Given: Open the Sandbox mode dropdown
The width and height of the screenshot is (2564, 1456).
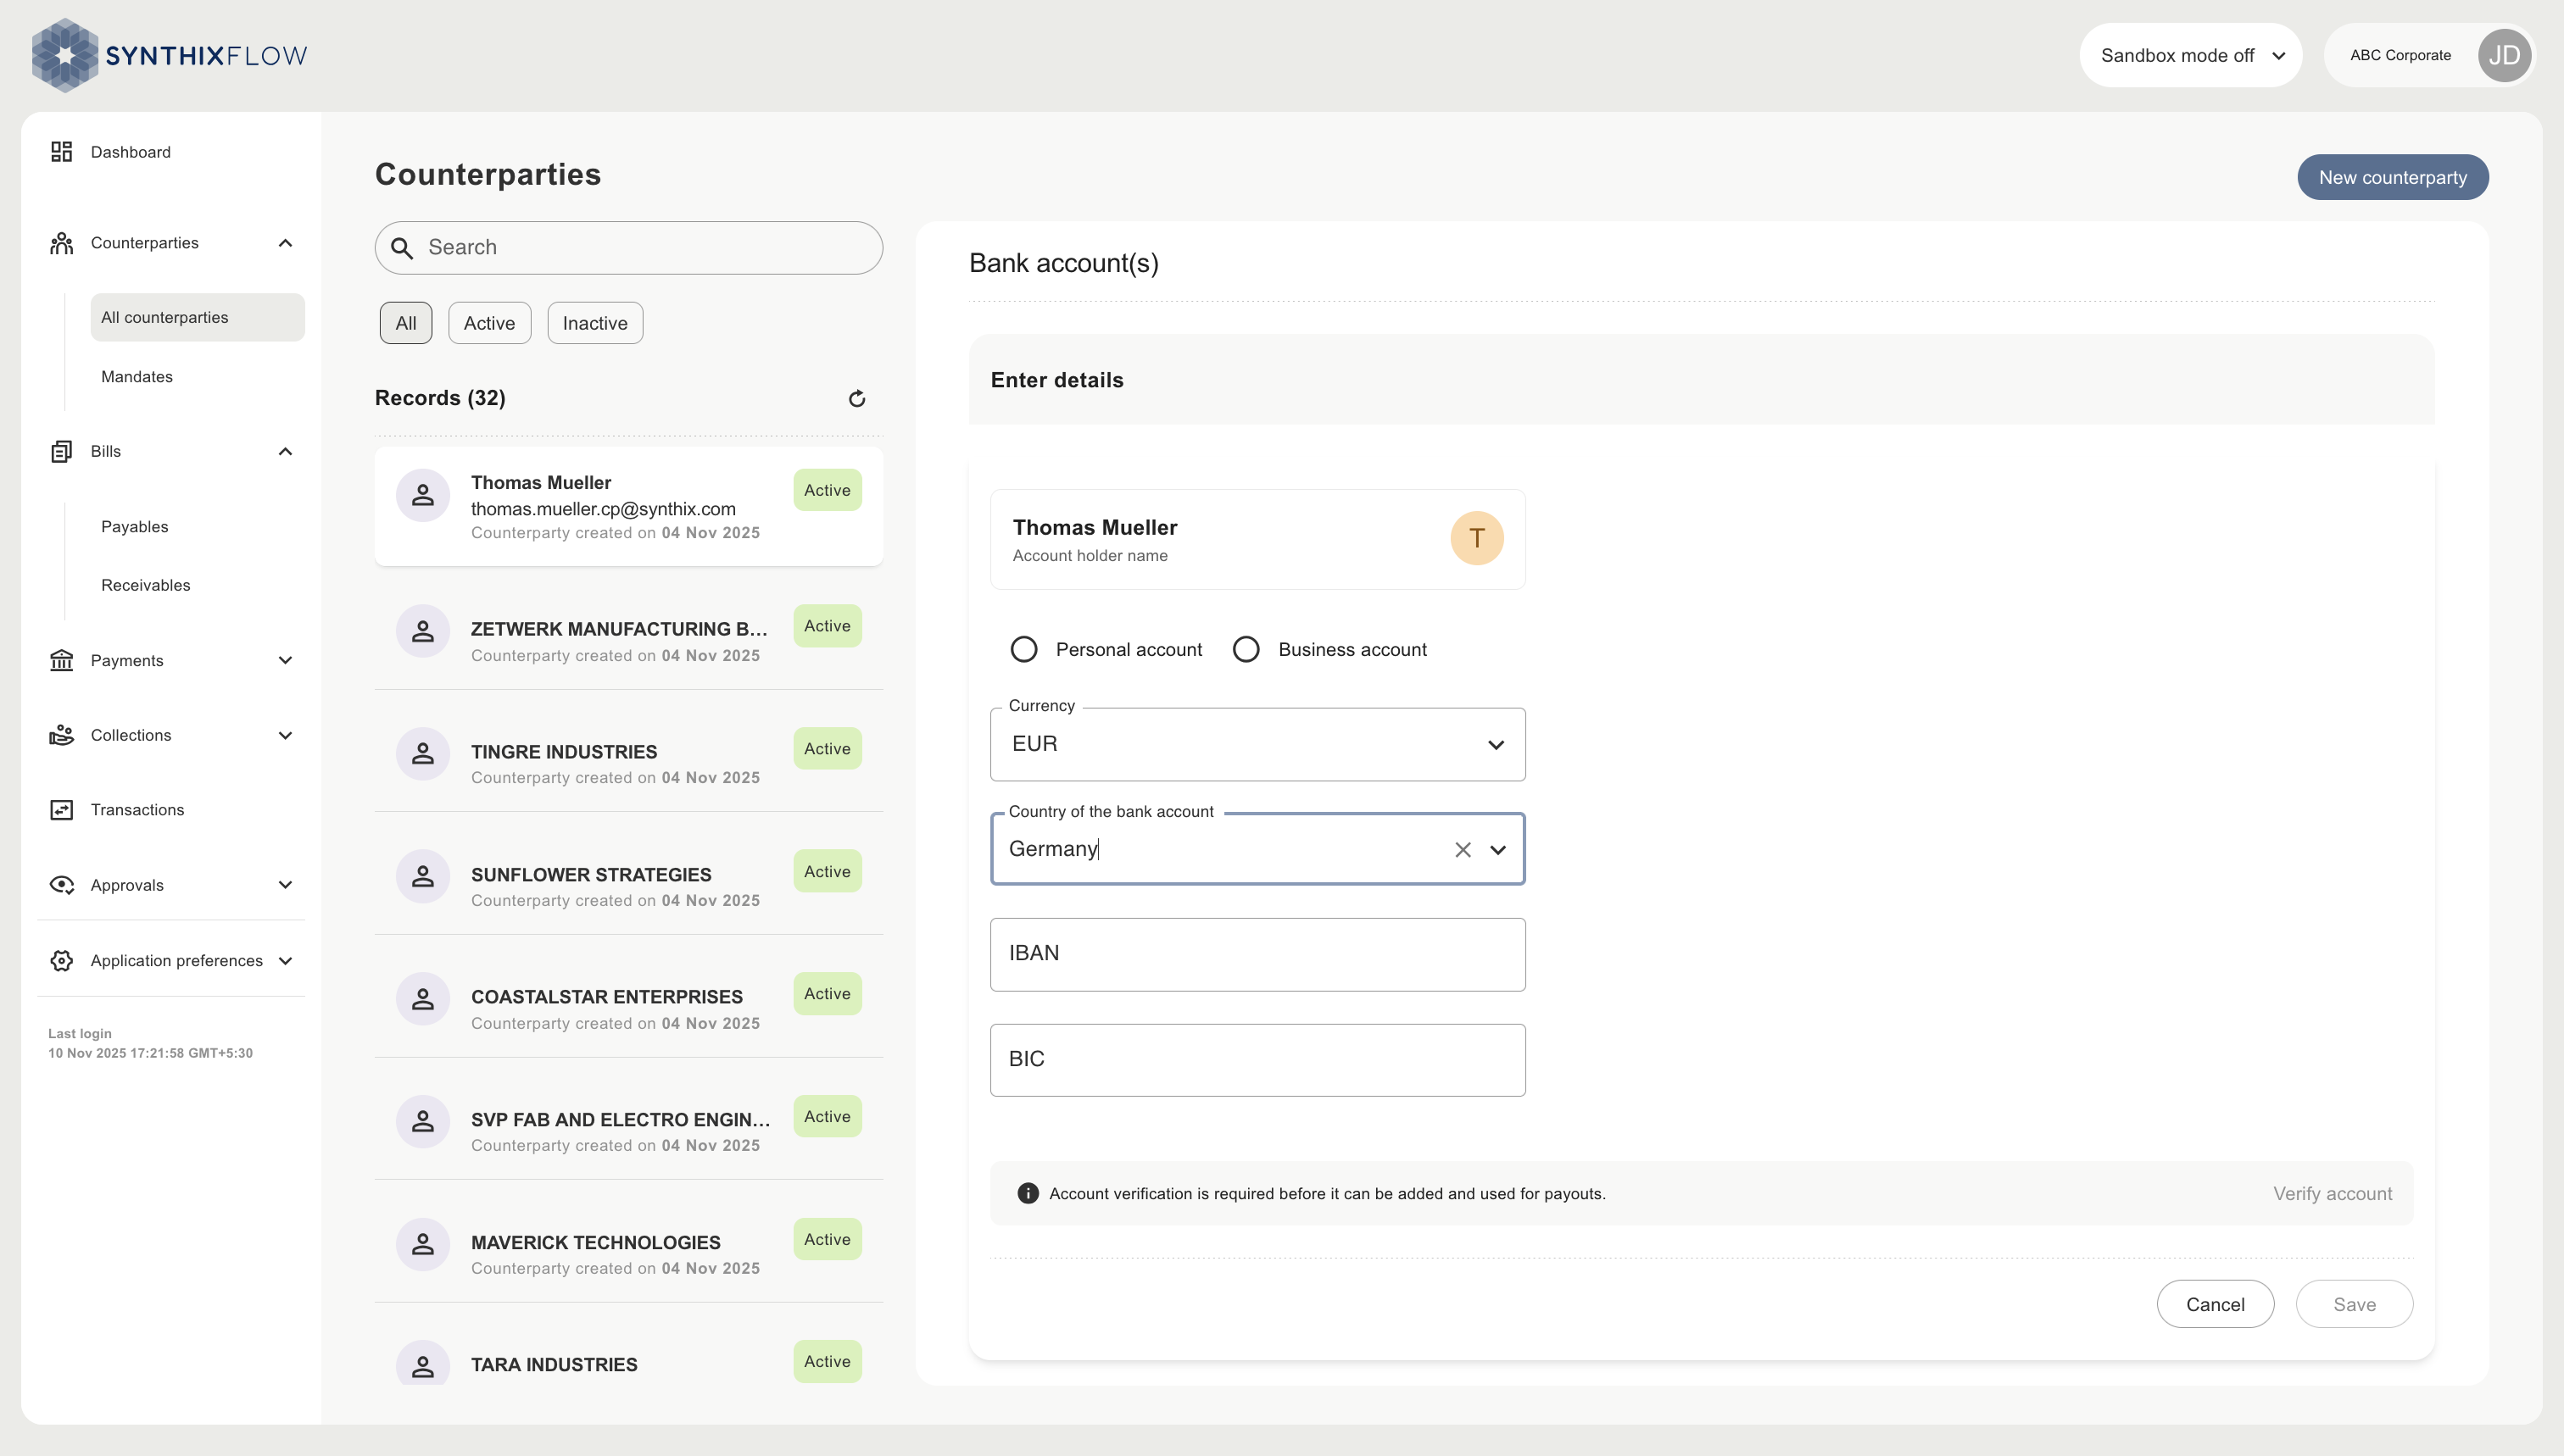Looking at the screenshot, I should click(2191, 55).
